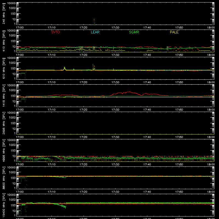Click the 17:40 label under the 4995 MHz plot
219x219 pixels.
click(x=147, y=165)
